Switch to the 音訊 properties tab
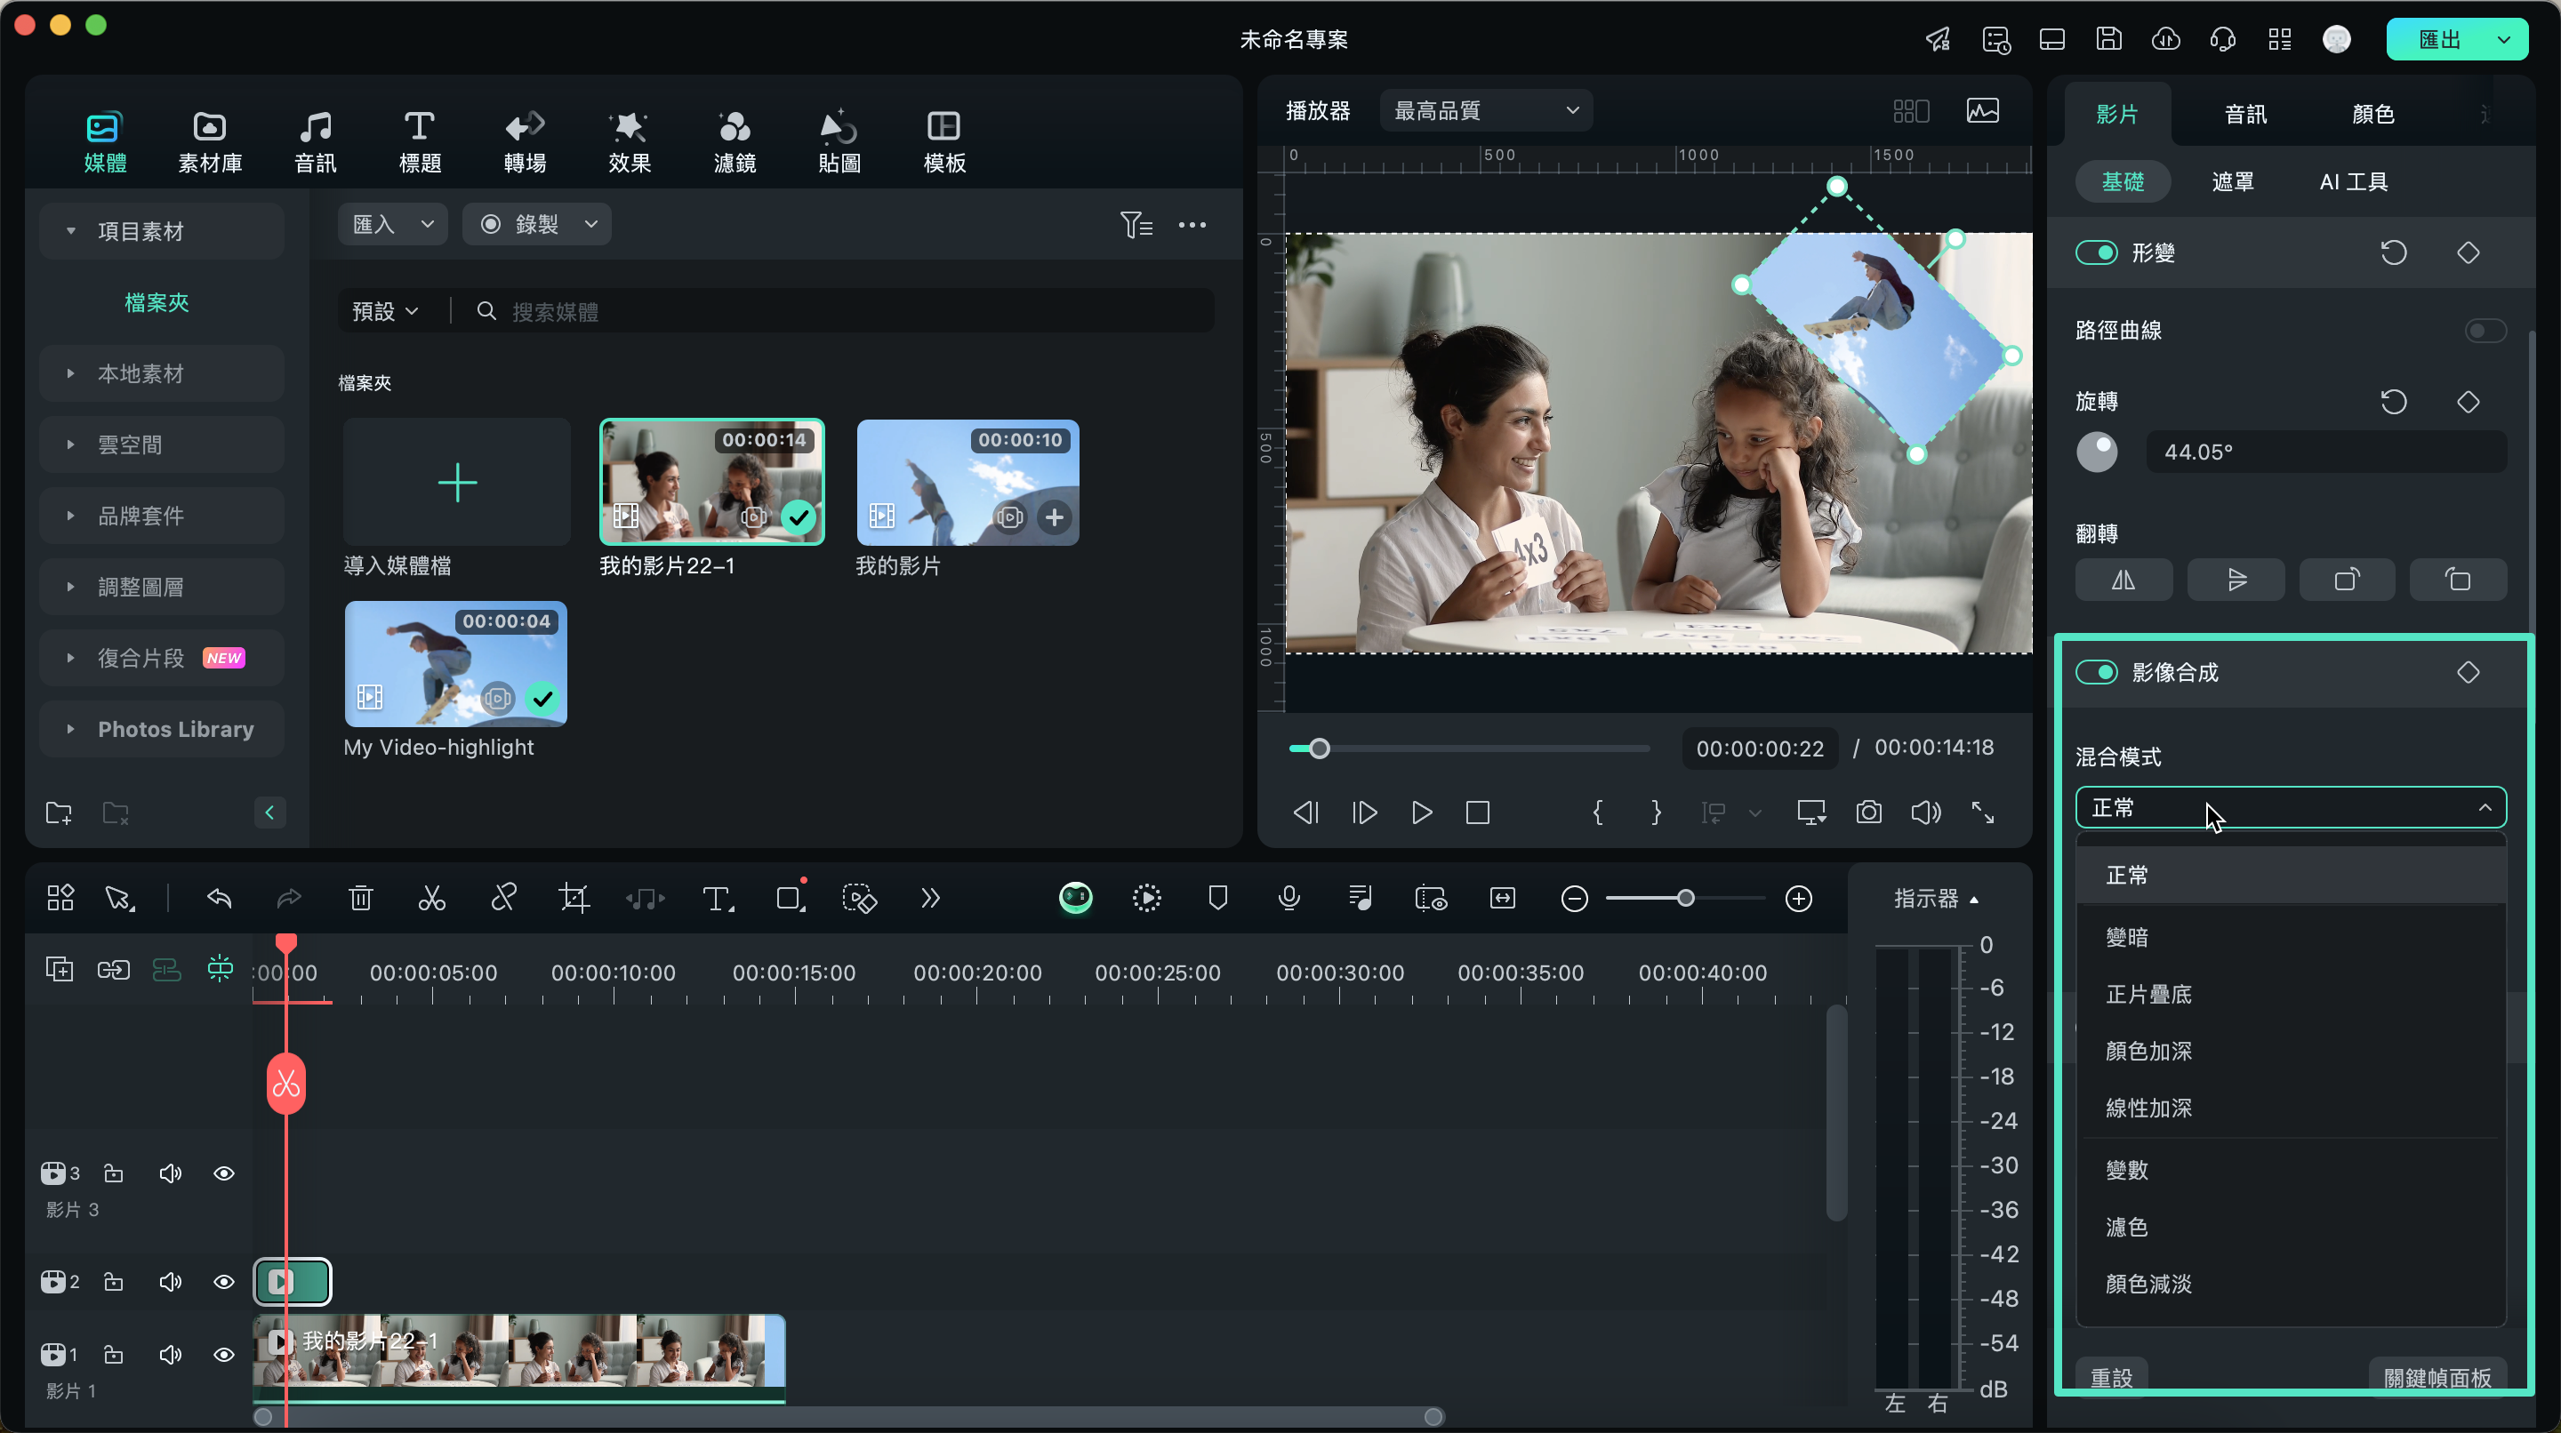This screenshot has height=1433, width=2561. 2246,115
